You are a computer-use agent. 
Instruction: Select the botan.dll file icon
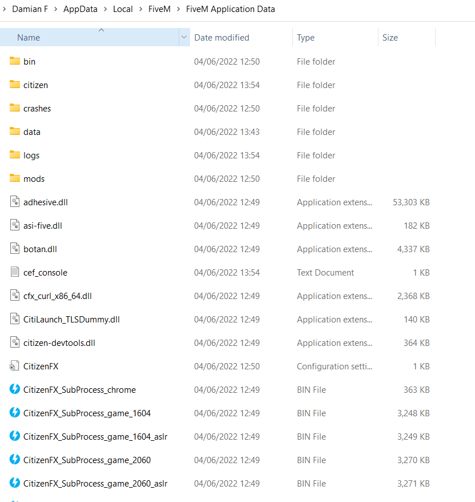tap(15, 249)
